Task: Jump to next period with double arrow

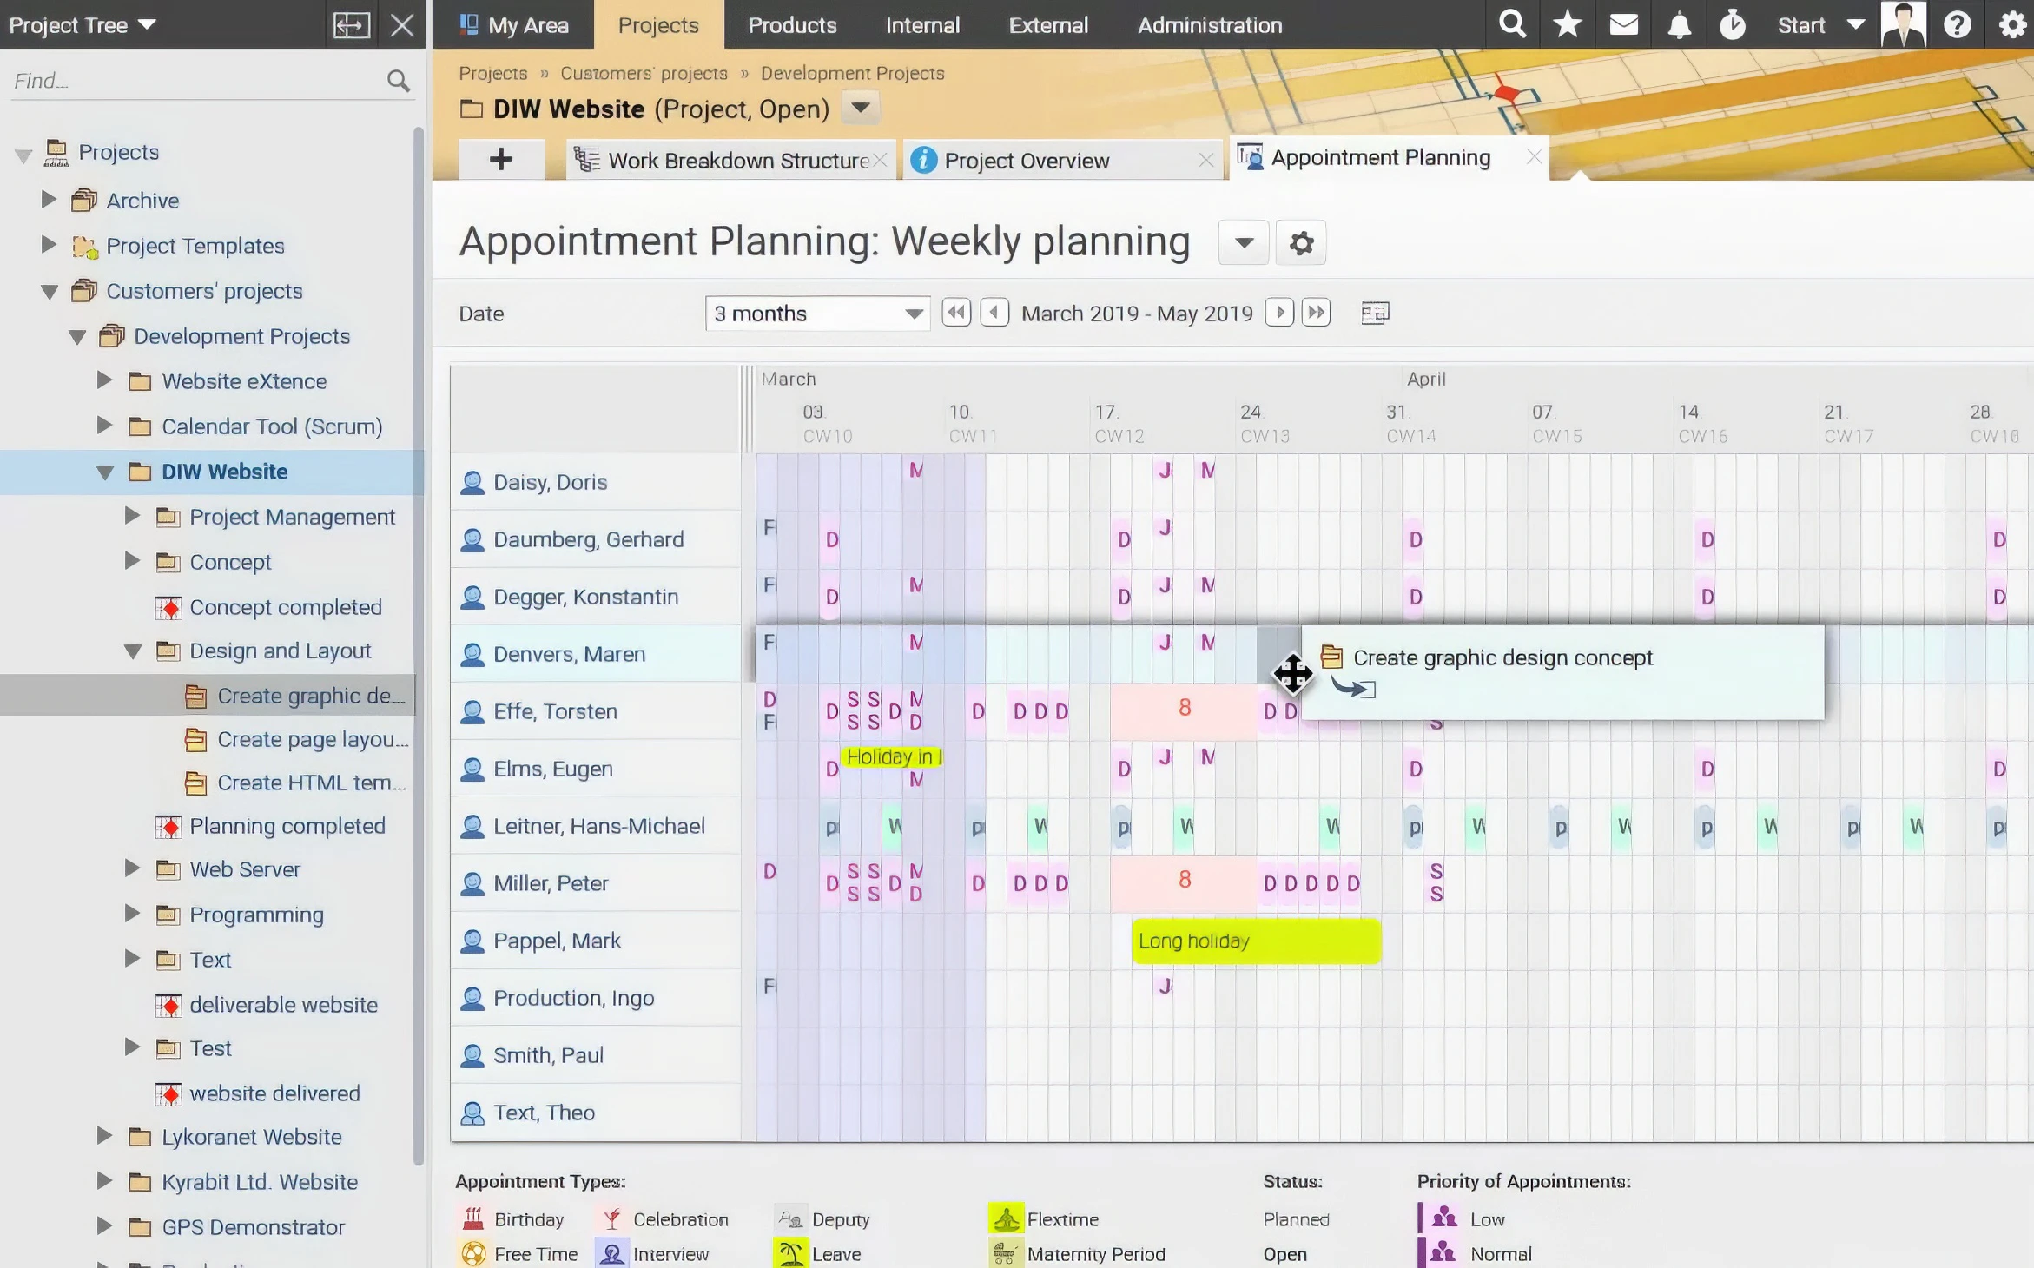Action: click(x=1317, y=313)
